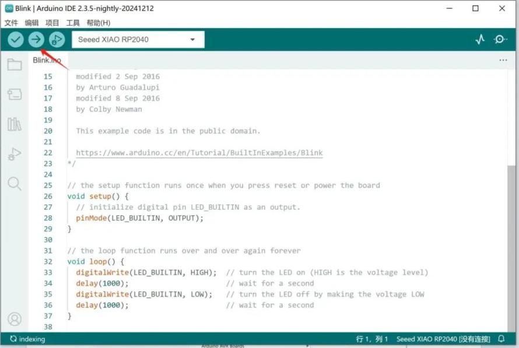
Task: Open the Library Manager sidebar
Action: click(15, 124)
